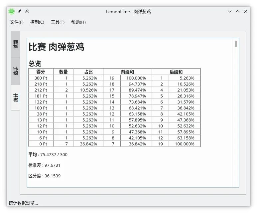Click the 前缀和 column header

128,72
